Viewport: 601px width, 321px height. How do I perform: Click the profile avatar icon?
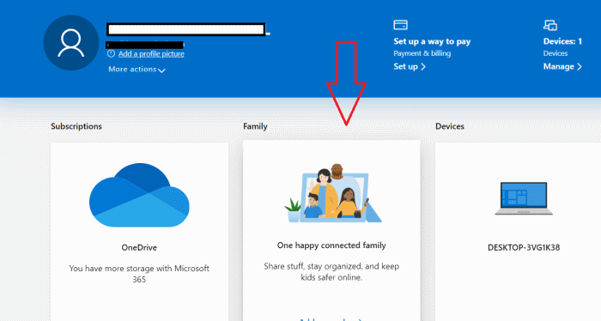[x=71, y=43]
